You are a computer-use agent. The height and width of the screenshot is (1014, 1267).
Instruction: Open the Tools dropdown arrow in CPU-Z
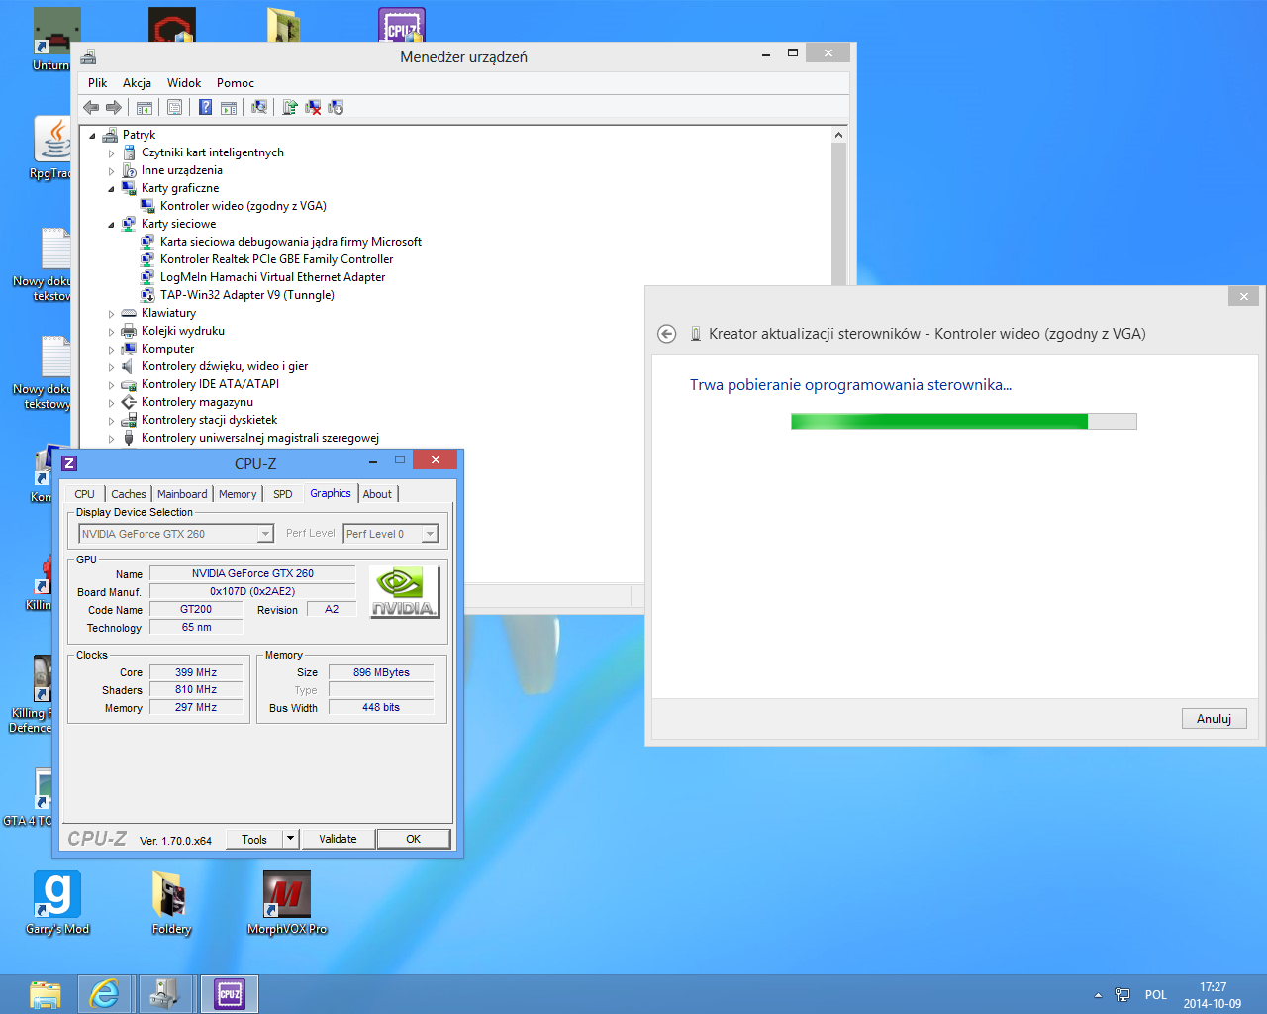coord(290,839)
